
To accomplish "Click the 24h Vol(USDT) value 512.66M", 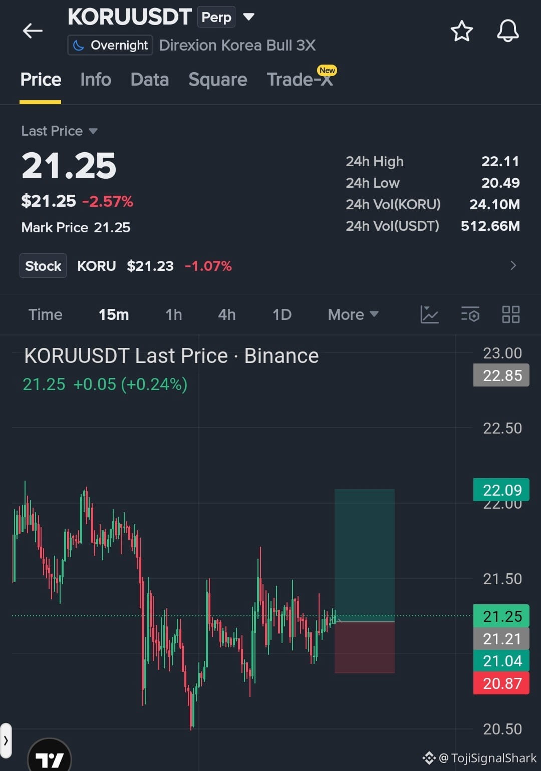I will point(490,226).
